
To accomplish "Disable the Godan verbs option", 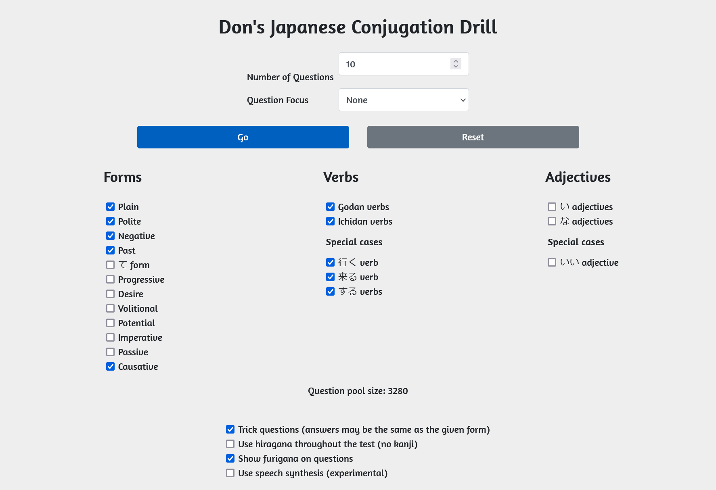I will [330, 206].
